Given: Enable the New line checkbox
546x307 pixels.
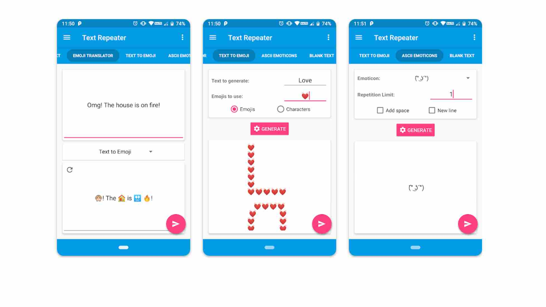Looking at the screenshot, I should click(432, 110).
